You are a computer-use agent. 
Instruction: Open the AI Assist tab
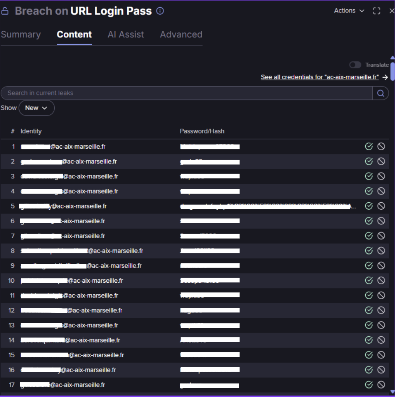click(x=126, y=34)
